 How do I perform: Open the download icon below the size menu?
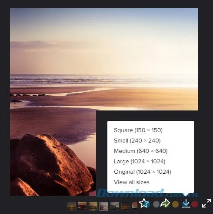click(x=186, y=204)
